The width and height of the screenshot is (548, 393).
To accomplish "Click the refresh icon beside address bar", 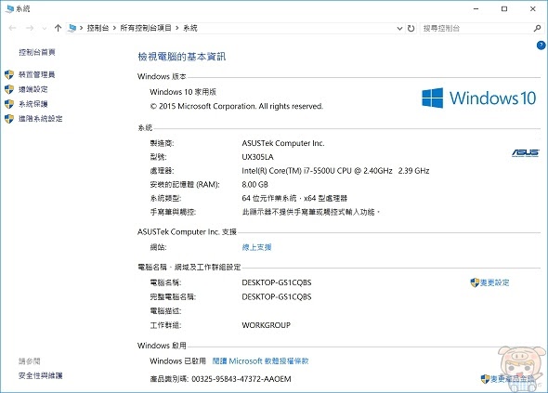I will [x=411, y=28].
